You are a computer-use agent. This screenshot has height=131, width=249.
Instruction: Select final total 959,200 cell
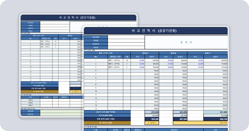click(152, 119)
